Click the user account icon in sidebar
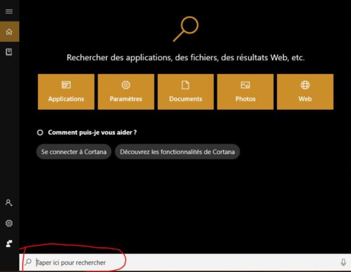Viewport: 351px width, 272px height. click(9, 203)
